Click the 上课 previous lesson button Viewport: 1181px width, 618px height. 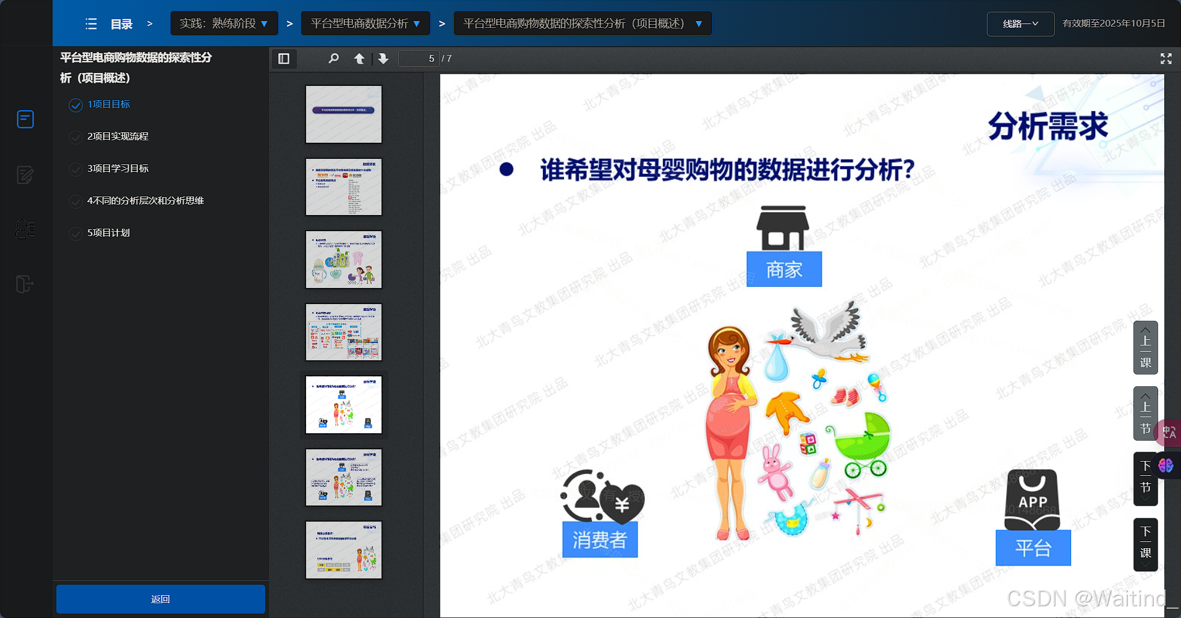coord(1146,347)
